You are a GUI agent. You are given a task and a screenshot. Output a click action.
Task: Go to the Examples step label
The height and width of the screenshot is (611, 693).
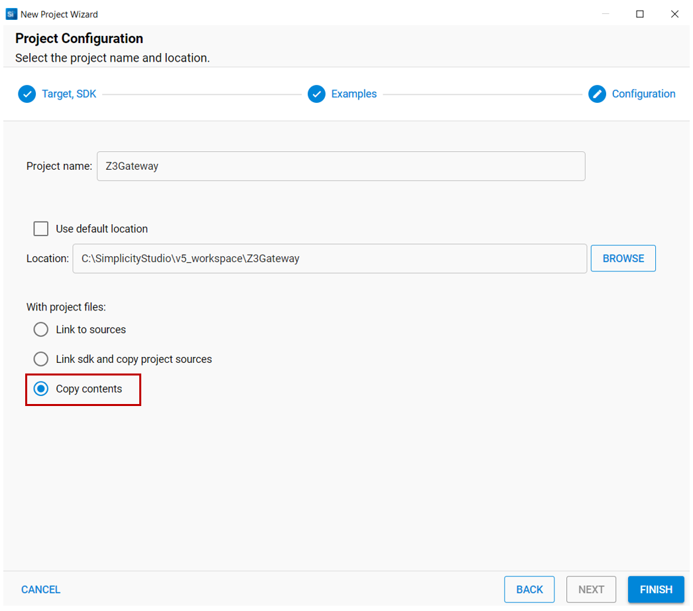(353, 94)
